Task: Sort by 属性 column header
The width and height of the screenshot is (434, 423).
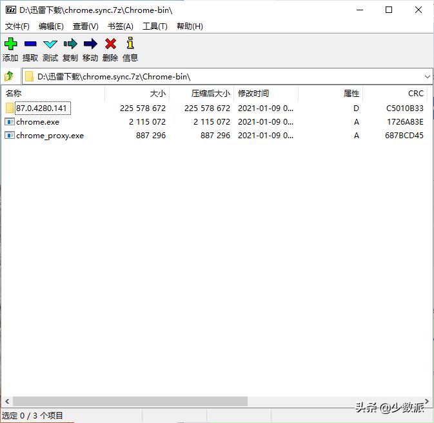Action: [x=330, y=94]
